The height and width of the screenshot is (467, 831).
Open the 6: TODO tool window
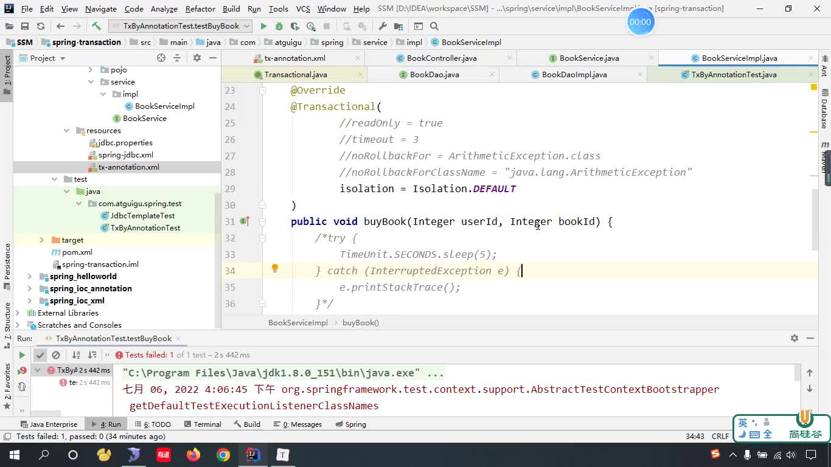click(x=152, y=424)
